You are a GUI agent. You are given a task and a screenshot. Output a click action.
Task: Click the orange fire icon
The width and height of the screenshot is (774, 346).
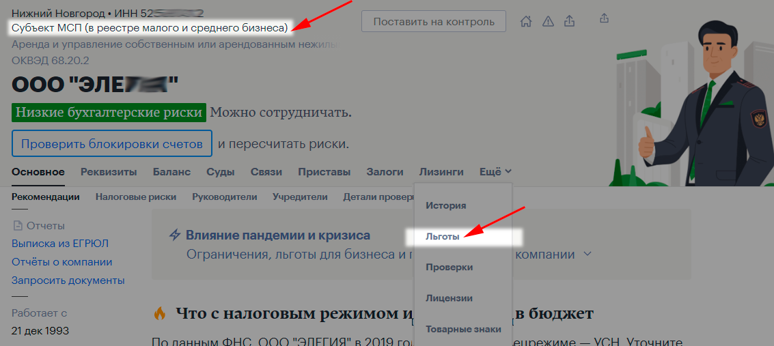coord(159,314)
